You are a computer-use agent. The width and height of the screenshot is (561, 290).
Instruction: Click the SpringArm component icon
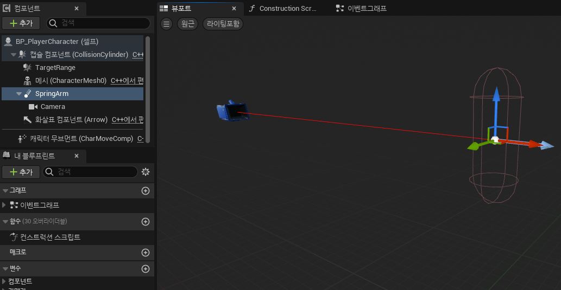pos(28,94)
